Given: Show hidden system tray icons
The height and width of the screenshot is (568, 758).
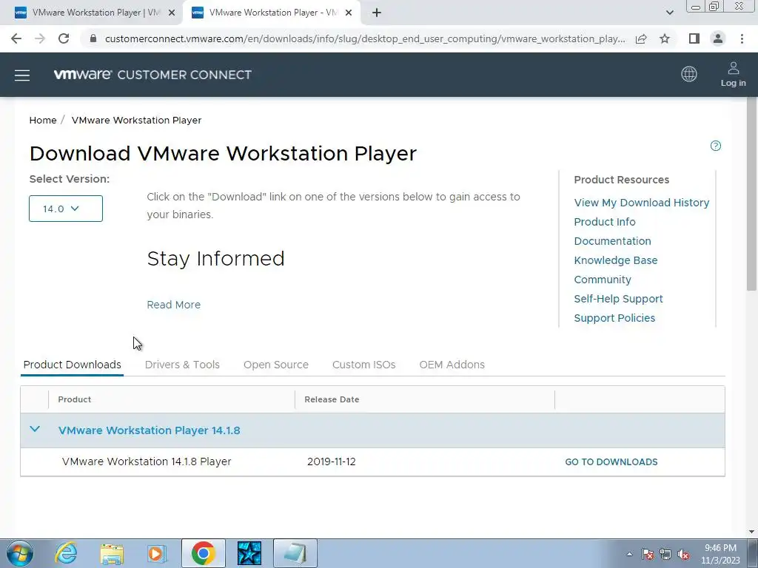Looking at the screenshot, I should 629,555.
